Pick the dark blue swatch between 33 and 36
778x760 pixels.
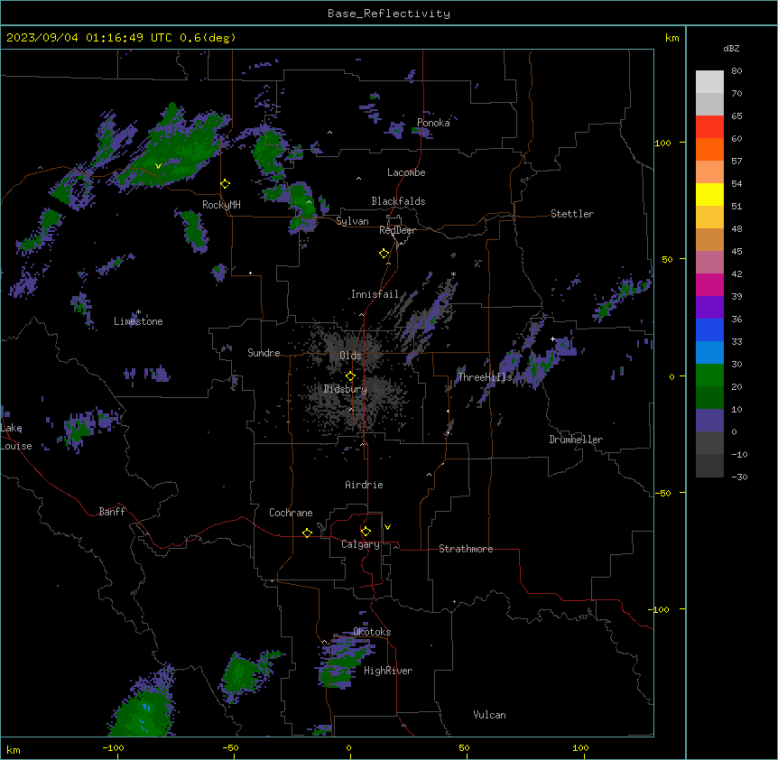709,329
